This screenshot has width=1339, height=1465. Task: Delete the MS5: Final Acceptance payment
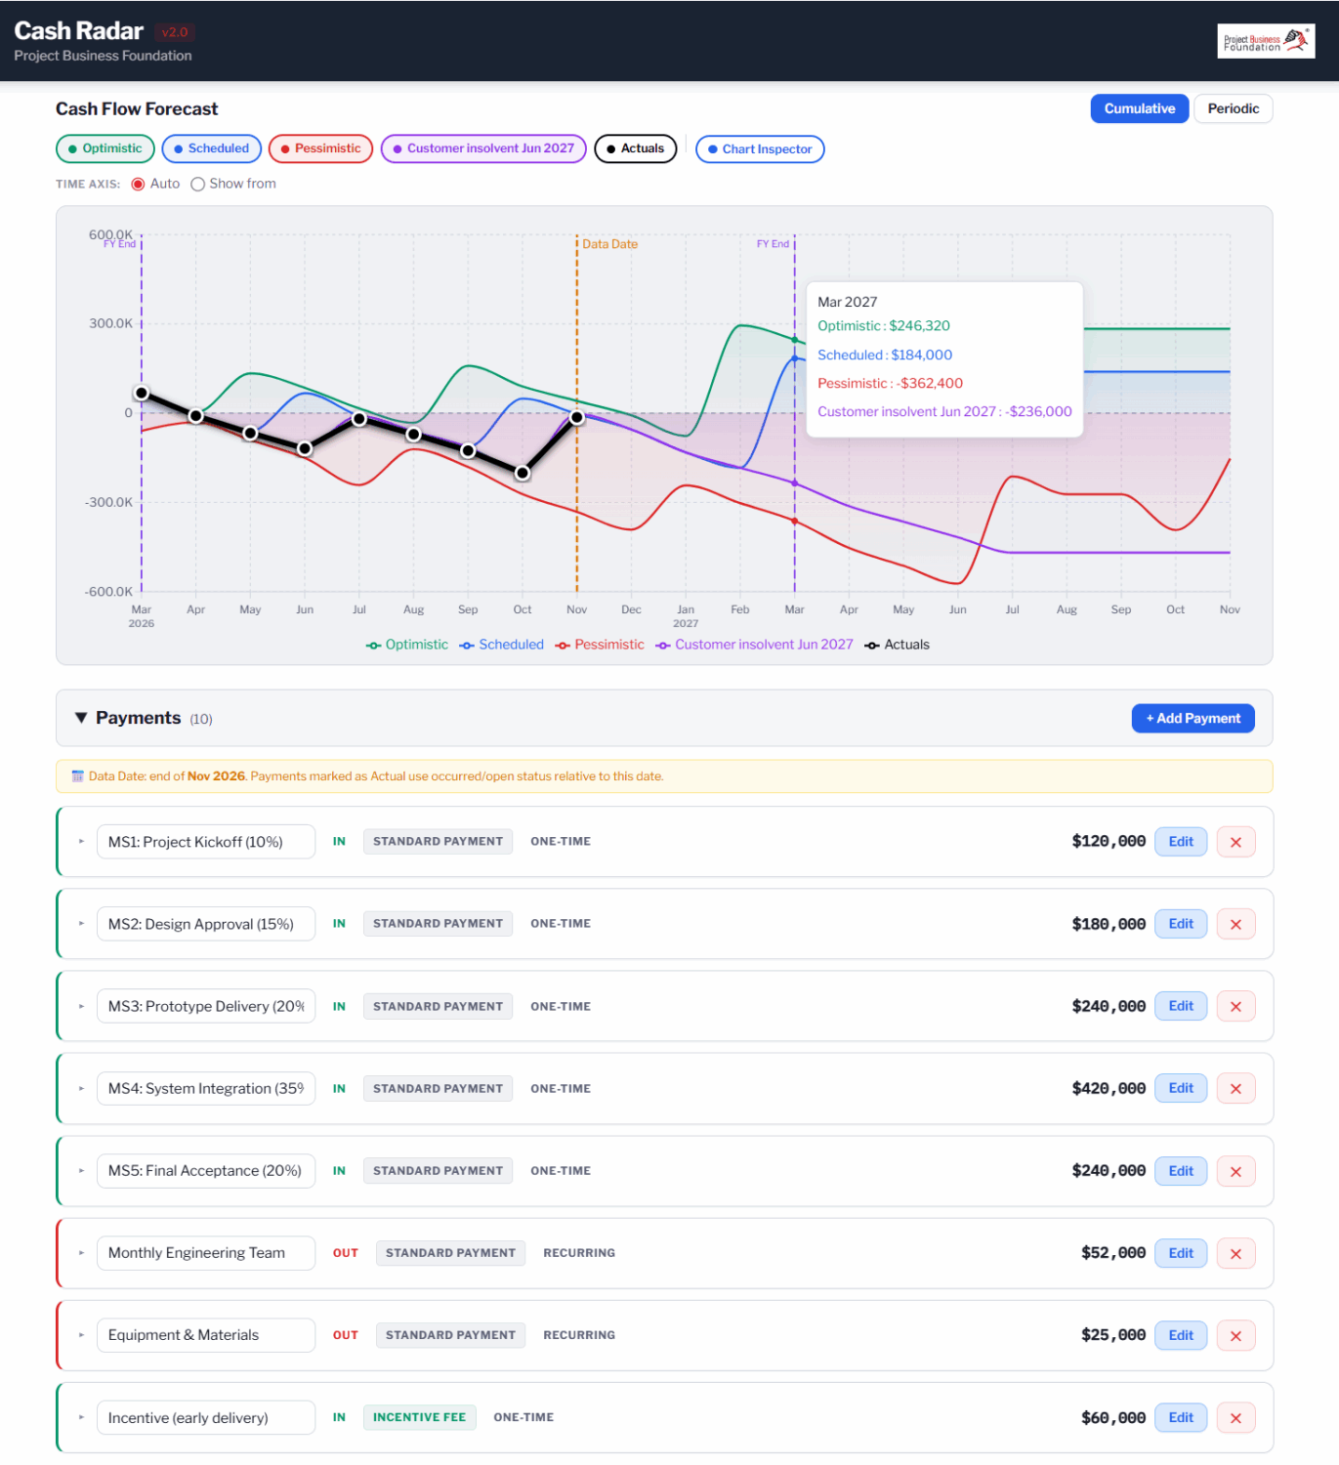tap(1235, 1172)
